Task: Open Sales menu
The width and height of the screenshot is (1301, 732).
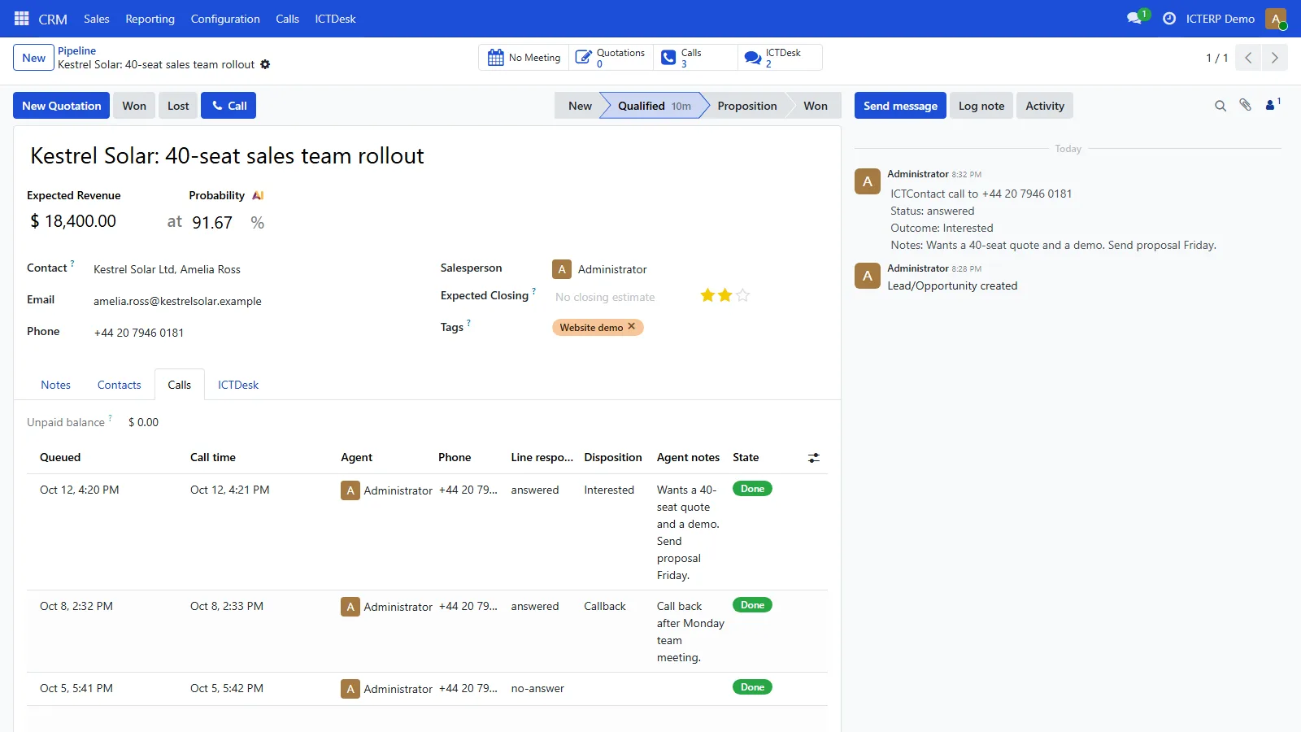Action: point(96,19)
